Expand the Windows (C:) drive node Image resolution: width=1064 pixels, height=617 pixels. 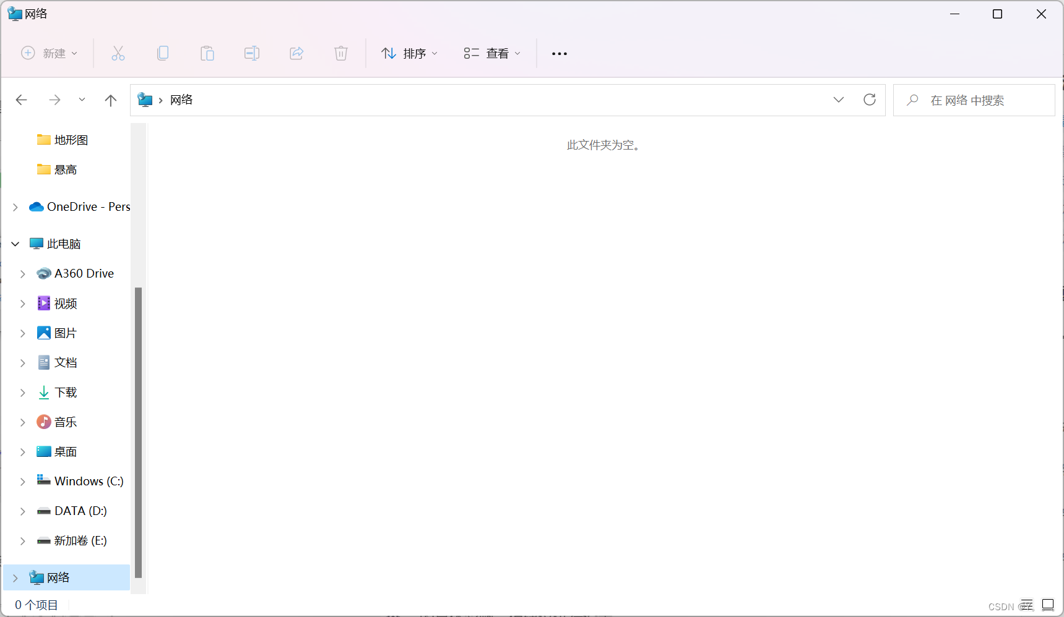23,482
